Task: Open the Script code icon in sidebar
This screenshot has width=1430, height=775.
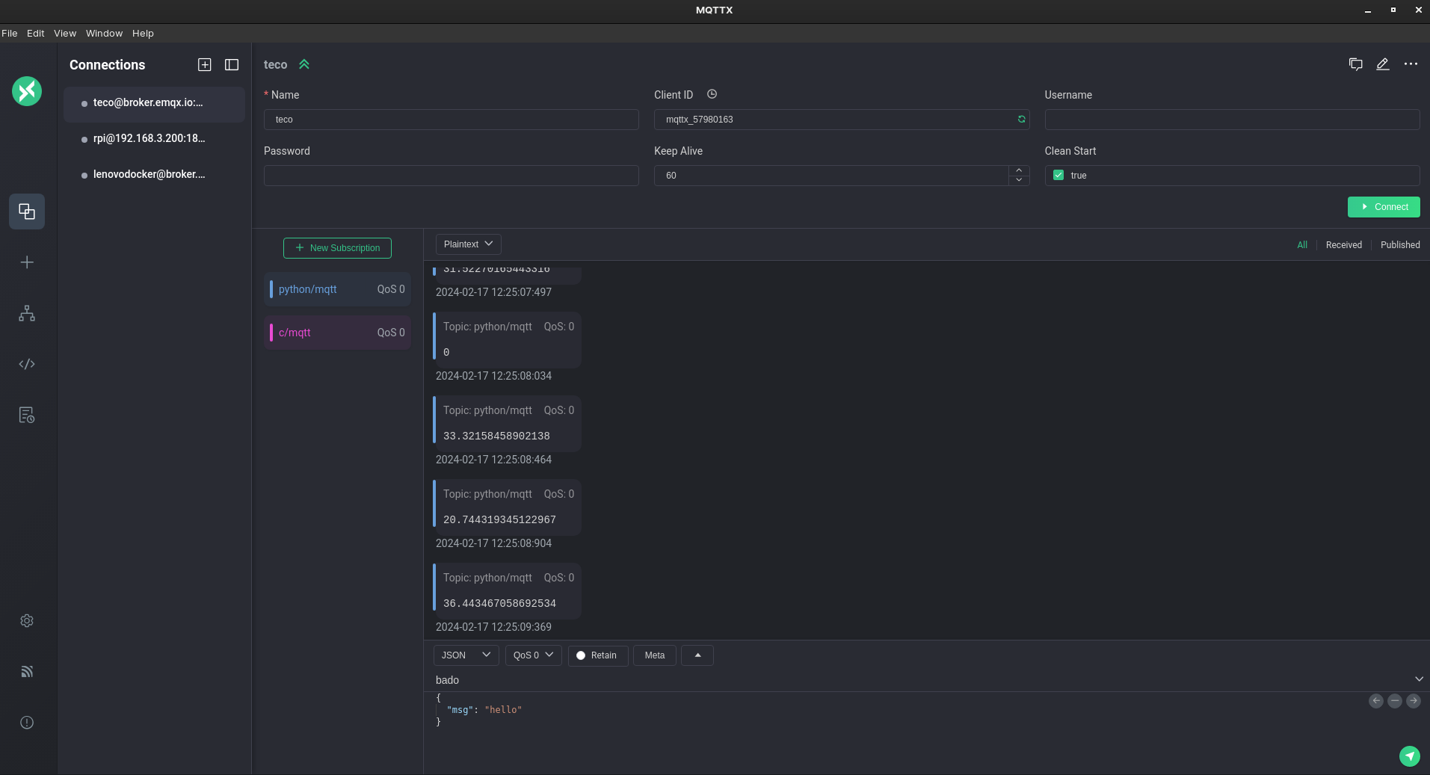Action: [x=27, y=364]
